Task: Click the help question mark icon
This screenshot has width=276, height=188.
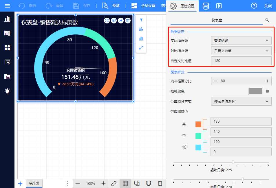Action: pyautogui.click(x=254, y=6)
